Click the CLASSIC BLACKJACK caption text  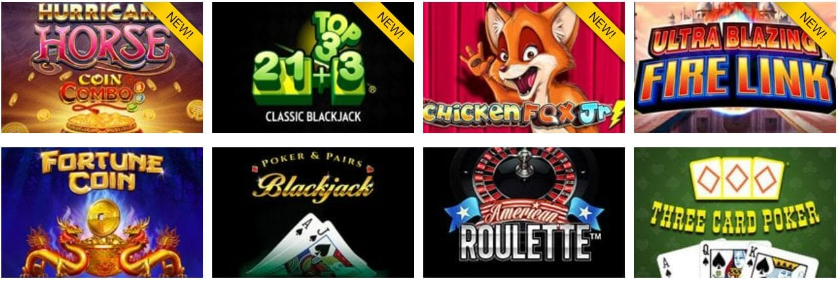tap(313, 118)
